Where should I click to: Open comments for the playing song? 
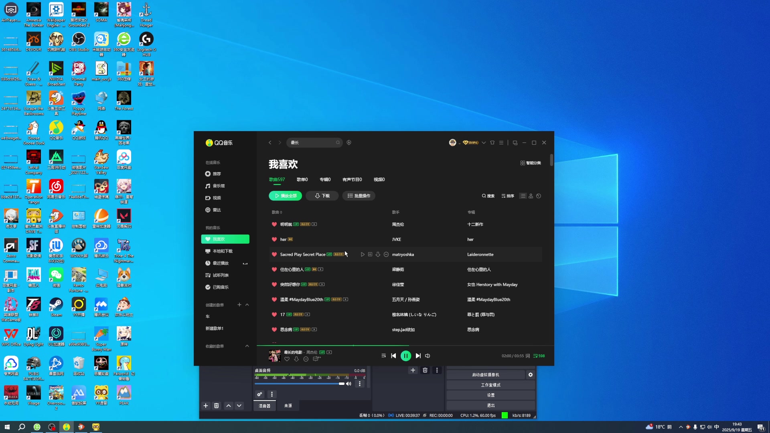(x=317, y=359)
